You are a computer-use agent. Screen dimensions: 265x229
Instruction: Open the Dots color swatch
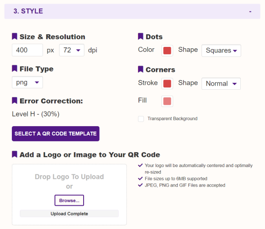pos(167,51)
